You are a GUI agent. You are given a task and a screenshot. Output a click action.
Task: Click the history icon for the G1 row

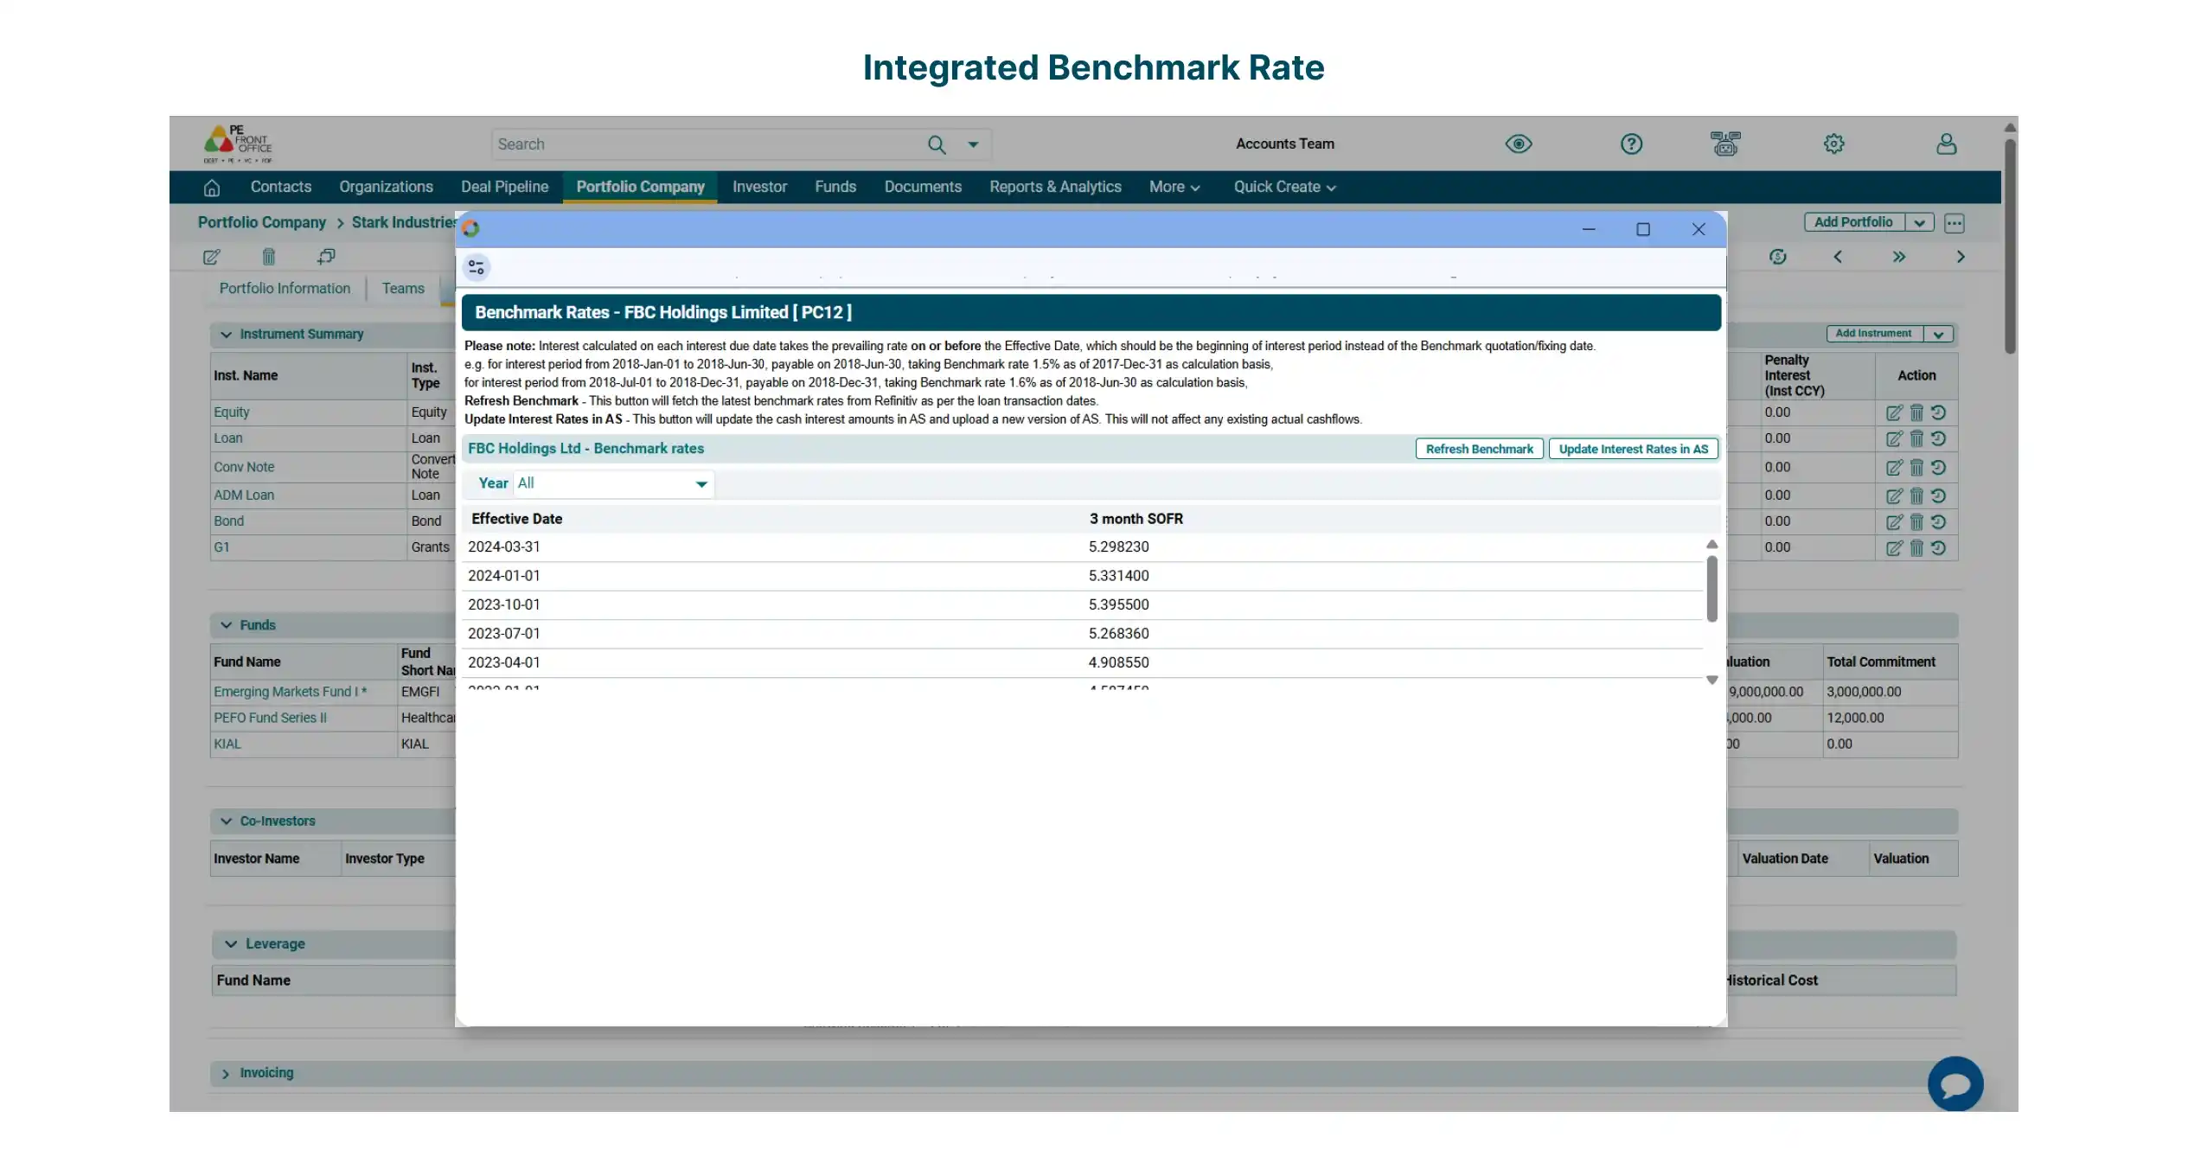pos(1938,548)
